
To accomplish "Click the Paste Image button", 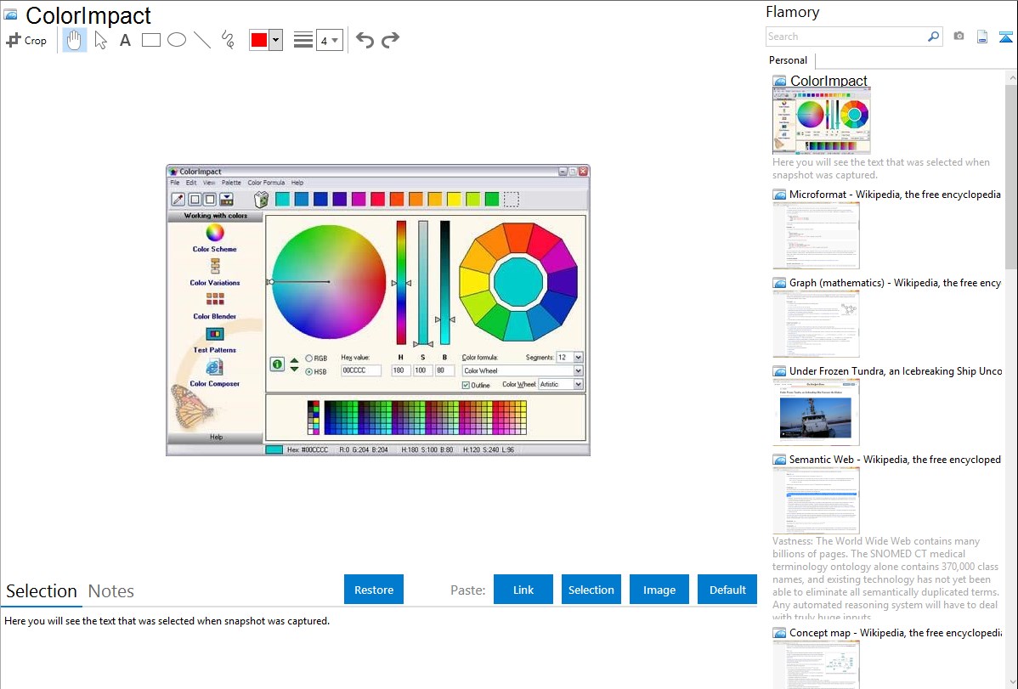I will click(x=659, y=590).
